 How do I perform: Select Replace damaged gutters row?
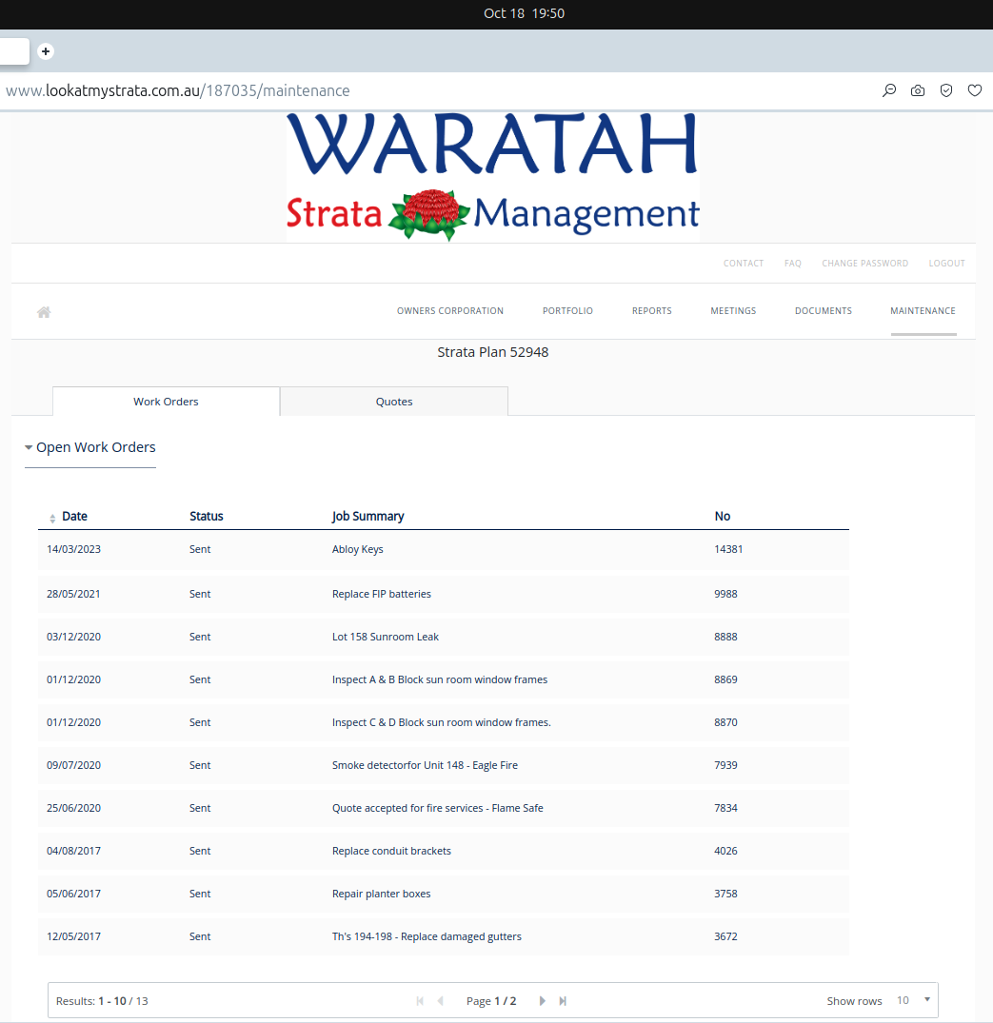(x=444, y=936)
